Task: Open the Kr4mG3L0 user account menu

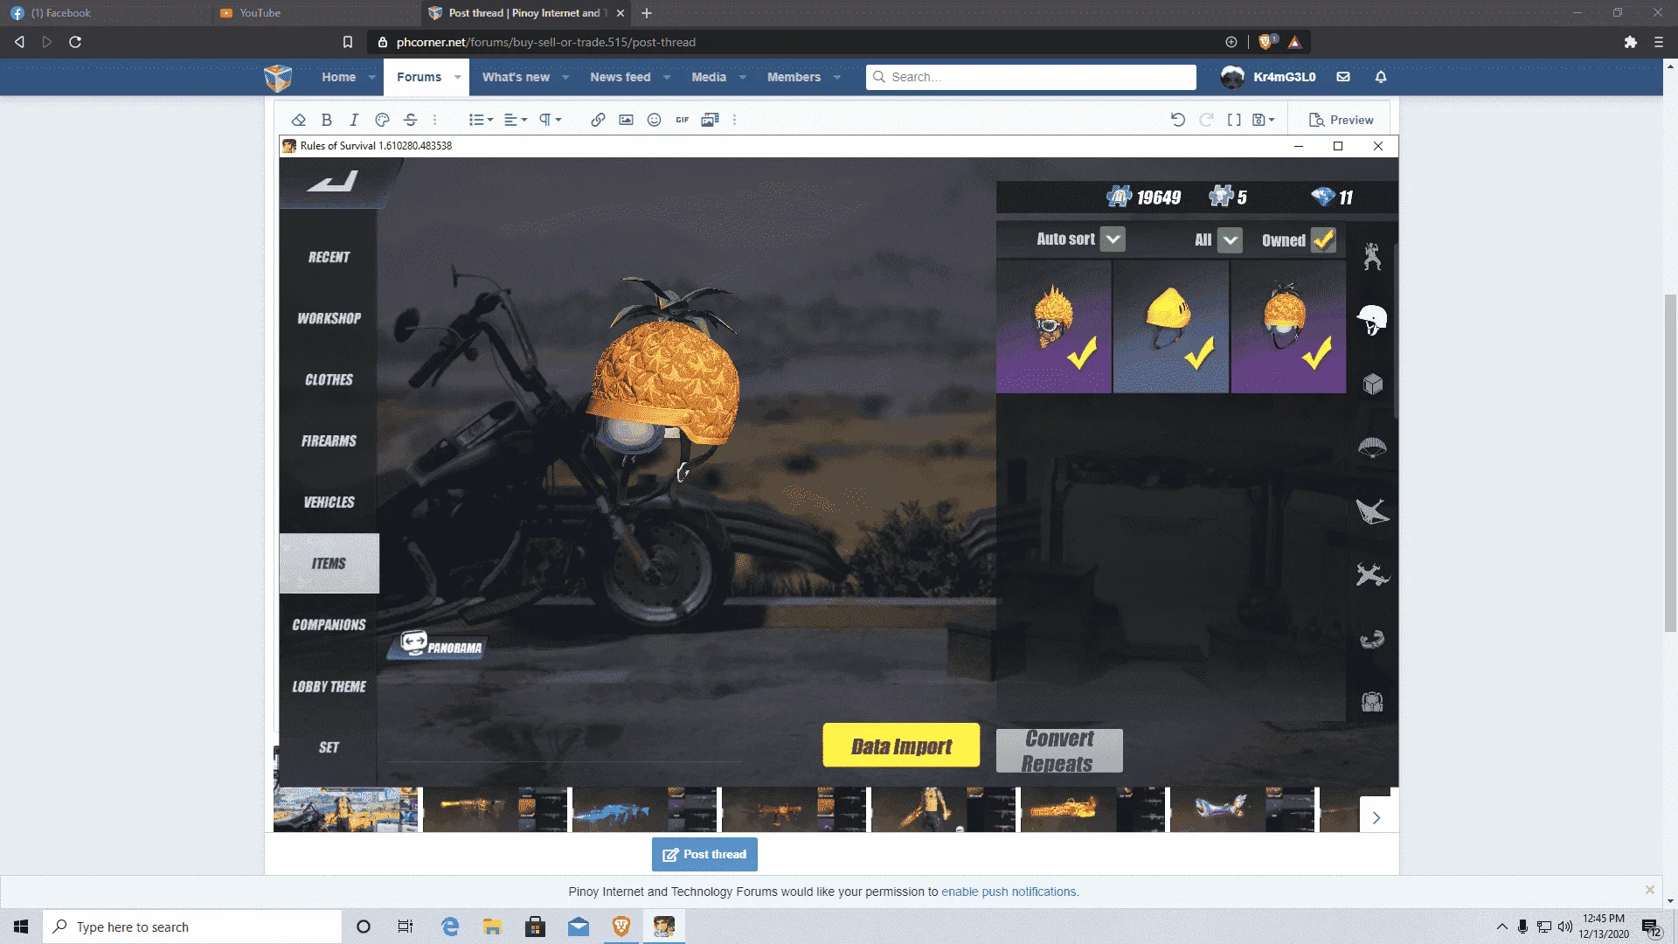Action: coord(1268,77)
